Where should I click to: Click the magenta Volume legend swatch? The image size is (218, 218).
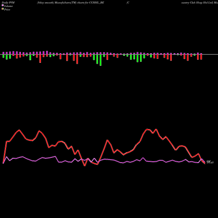point(3,5)
